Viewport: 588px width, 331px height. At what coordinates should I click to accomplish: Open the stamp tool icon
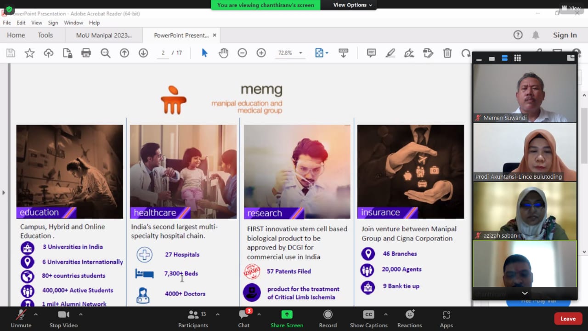(x=428, y=53)
